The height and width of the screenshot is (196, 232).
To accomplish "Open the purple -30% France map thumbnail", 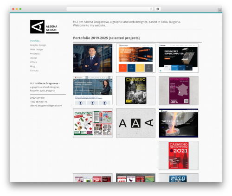I will pos(179,90).
